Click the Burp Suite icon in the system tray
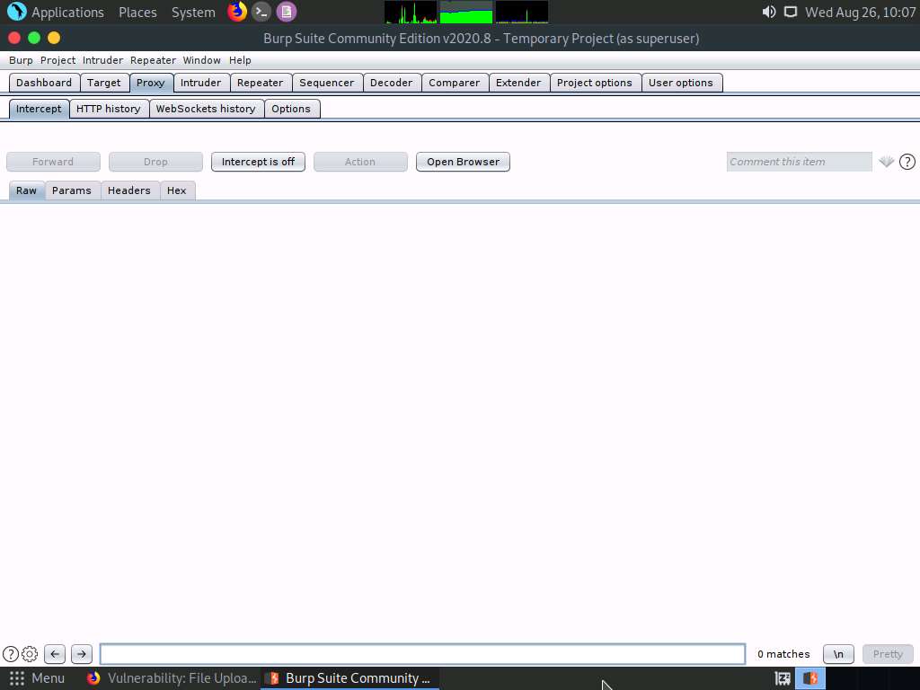920x690 pixels. (810, 678)
